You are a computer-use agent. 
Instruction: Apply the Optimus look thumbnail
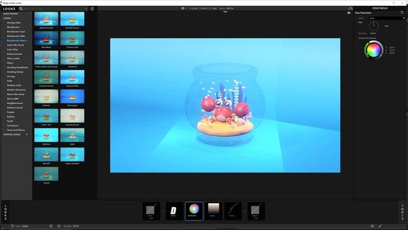point(47,135)
